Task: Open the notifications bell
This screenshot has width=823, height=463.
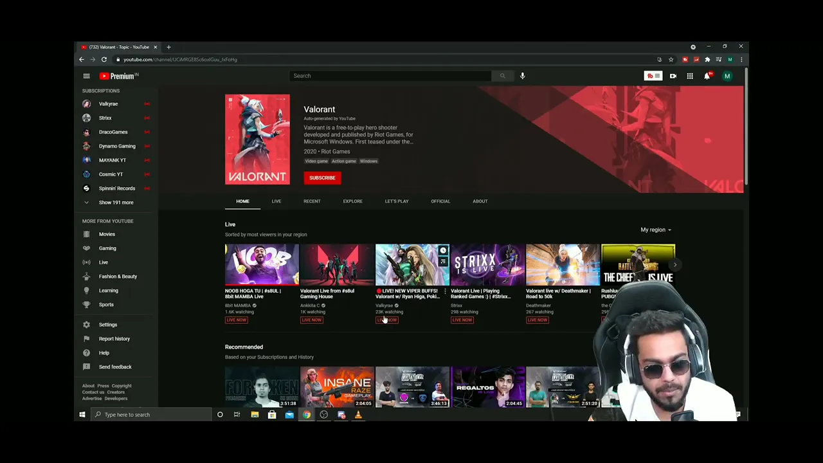Action: click(x=707, y=76)
